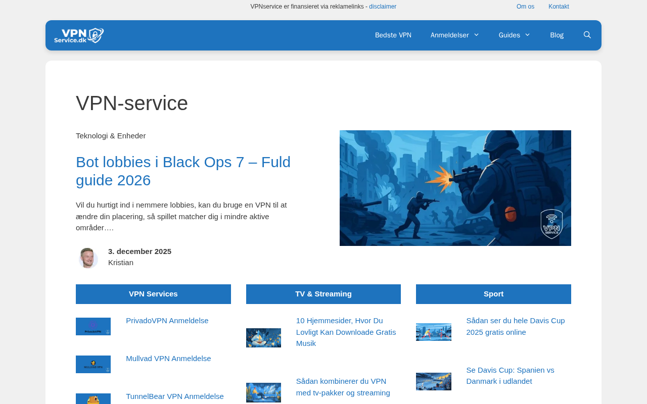Click the Sport category header

click(493, 294)
